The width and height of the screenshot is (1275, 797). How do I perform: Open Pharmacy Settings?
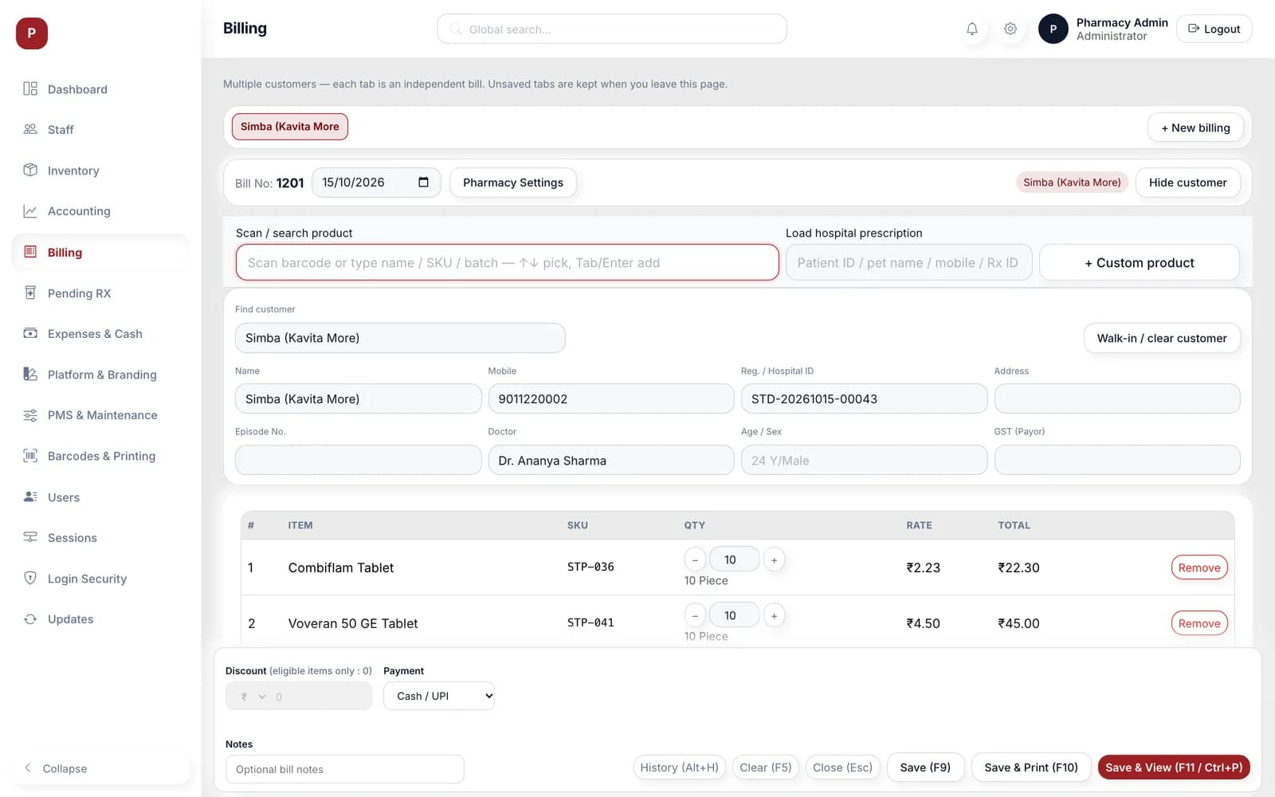513,183
